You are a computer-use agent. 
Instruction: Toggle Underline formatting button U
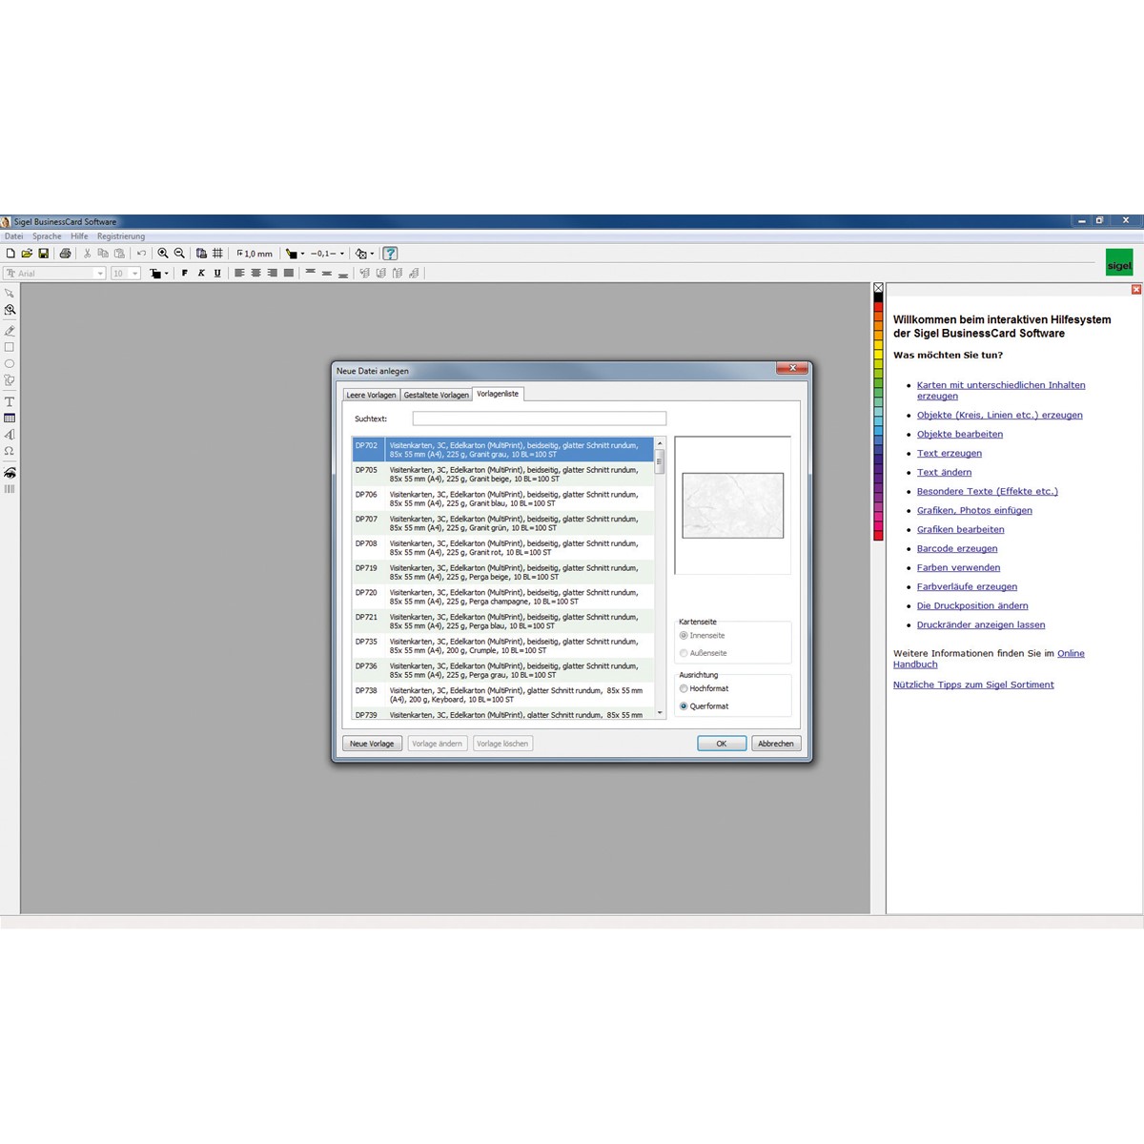[x=217, y=274]
